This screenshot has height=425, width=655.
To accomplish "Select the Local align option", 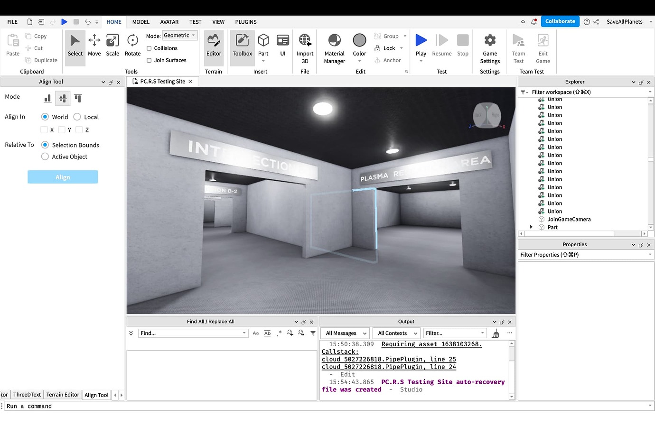I will tap(77, 117).
